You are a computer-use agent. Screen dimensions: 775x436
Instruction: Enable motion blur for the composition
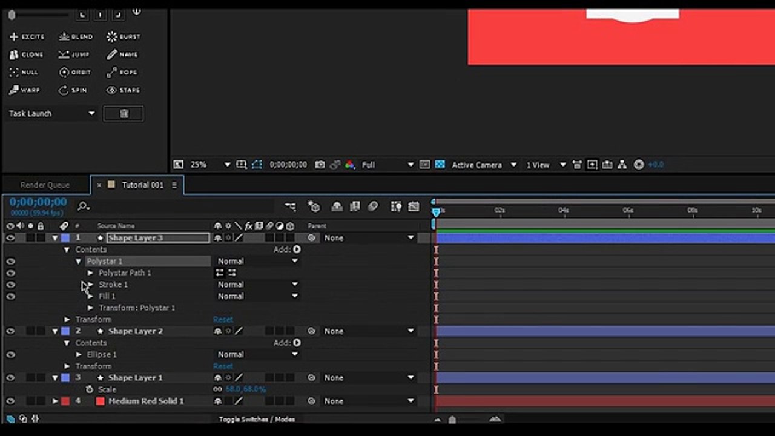[x=373, y=207]
